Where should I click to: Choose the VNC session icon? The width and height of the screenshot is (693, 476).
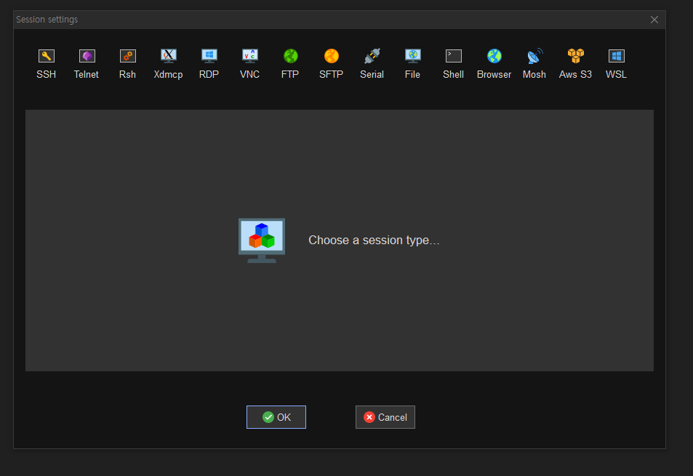pyautogui.click(x=249, y=64)
